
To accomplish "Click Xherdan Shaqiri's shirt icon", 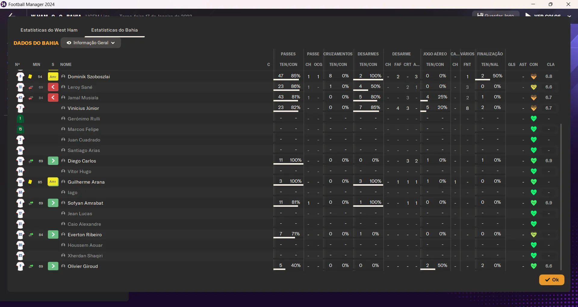I will point(20,256).
